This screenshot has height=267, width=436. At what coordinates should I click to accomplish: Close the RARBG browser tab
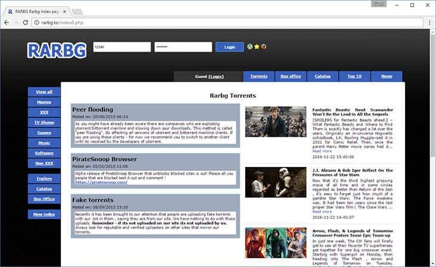click(64, 12)
